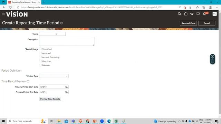Viewport: 221px width, 124px height.
Task: Switch to Edge on taskbar
Action: pyautogui.click(x=109, y=121)
